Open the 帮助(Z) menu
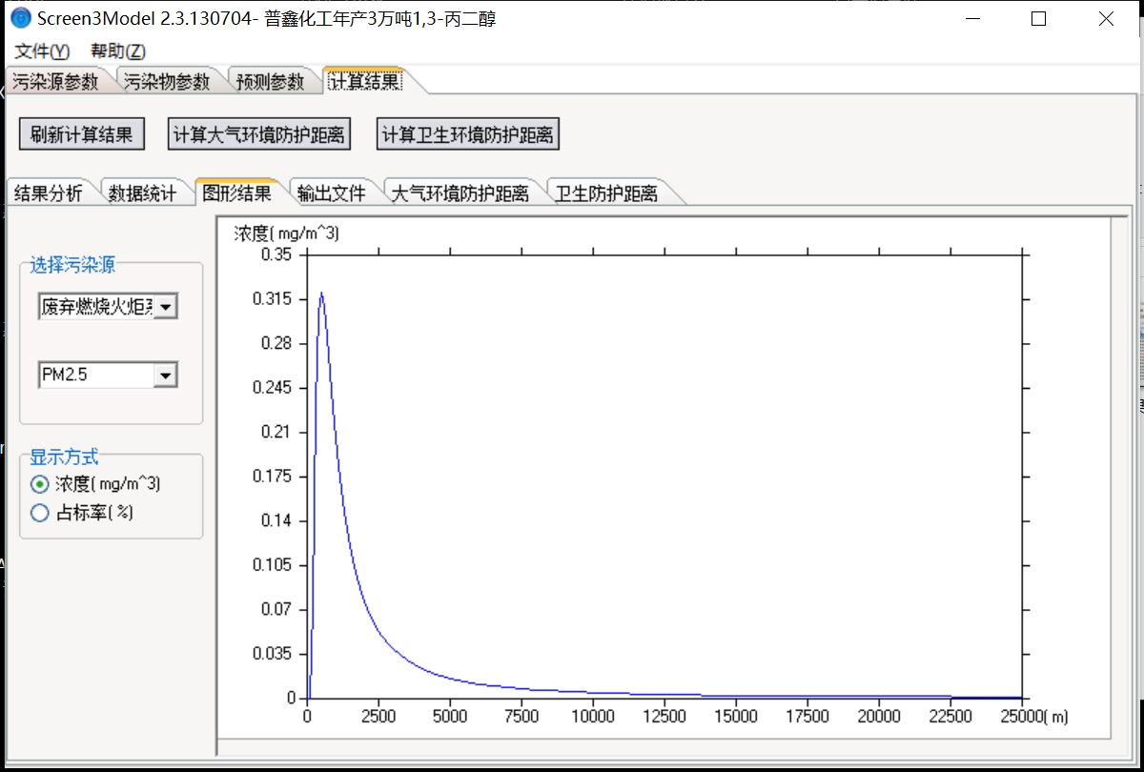The image size is (1144, 772). pos(118,51)
